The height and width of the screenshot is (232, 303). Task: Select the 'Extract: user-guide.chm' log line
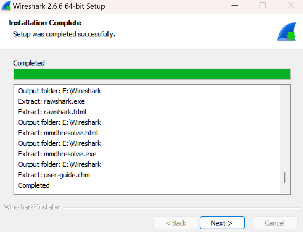point(54,175)
